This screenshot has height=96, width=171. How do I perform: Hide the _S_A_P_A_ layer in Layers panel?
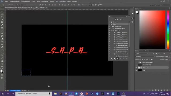click(136, 67)
